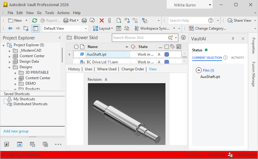This screenshot has height=159, width=258.
Task: Click the three dots more options
Action: click(58, 144)
